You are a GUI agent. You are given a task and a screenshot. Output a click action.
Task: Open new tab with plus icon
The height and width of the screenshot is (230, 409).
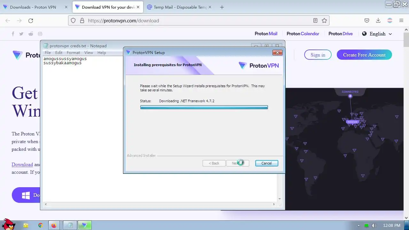[222, 7]
